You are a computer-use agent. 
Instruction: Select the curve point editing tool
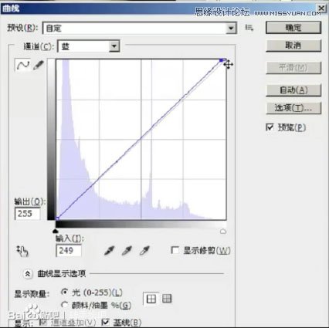pyautogui.click(x=22, y=65)
